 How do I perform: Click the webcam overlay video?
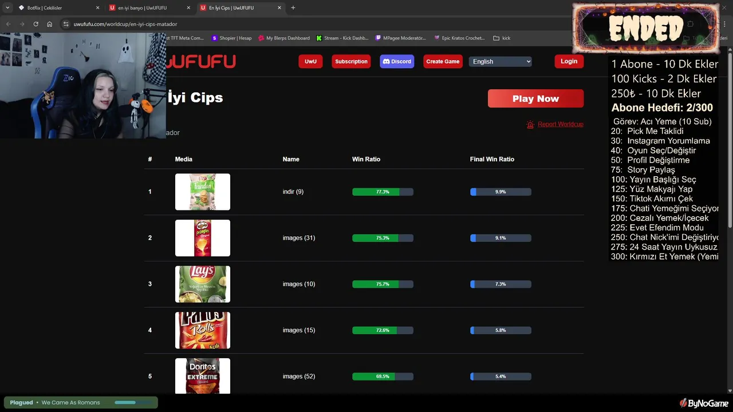[83, 86]
